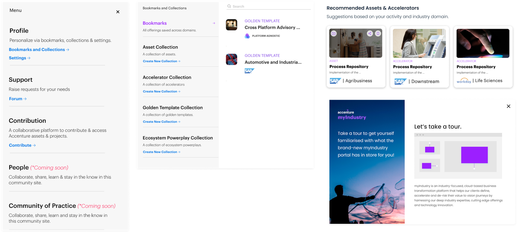Open Bookmarks and Collections link

(x=39, y=50)
